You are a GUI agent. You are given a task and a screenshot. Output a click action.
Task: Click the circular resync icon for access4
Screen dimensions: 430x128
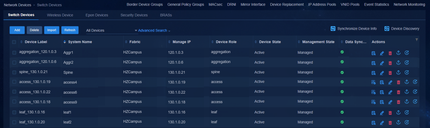pos(415,82)
